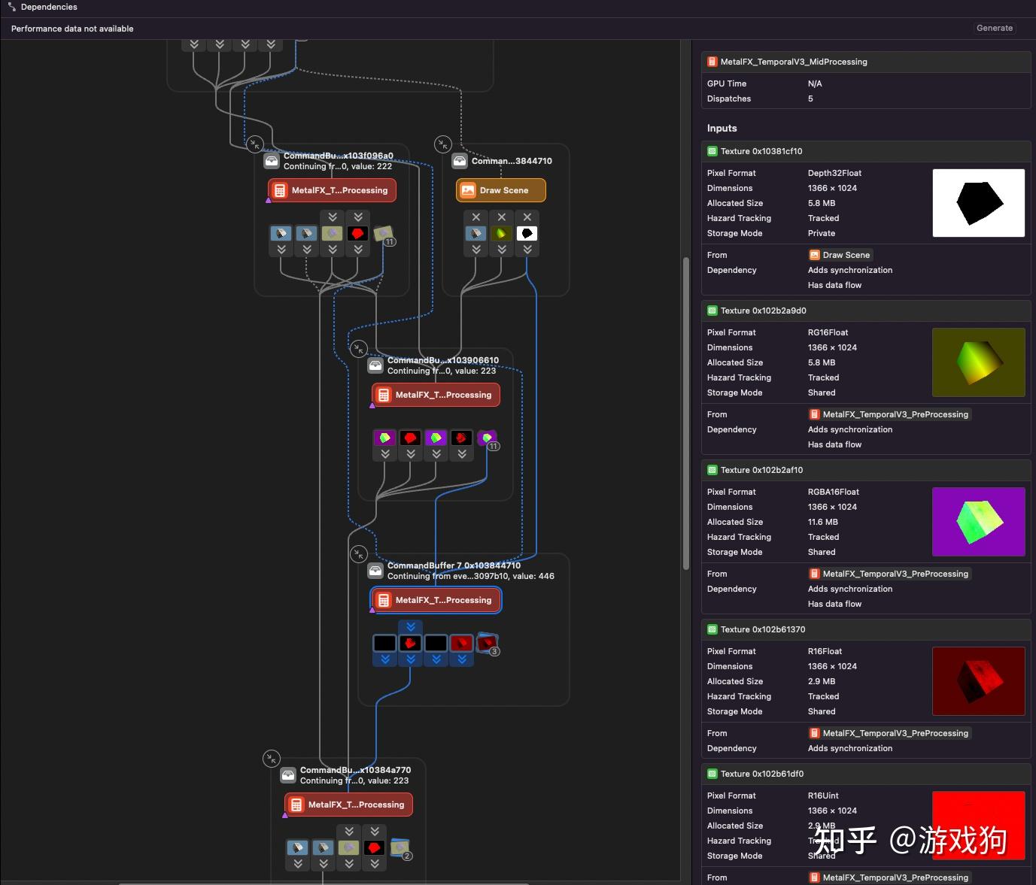The height and width of the screenshot is (885, 1036).
Task: Open the Depth32Float texture preview thumbnail
Action: [979, 203]
